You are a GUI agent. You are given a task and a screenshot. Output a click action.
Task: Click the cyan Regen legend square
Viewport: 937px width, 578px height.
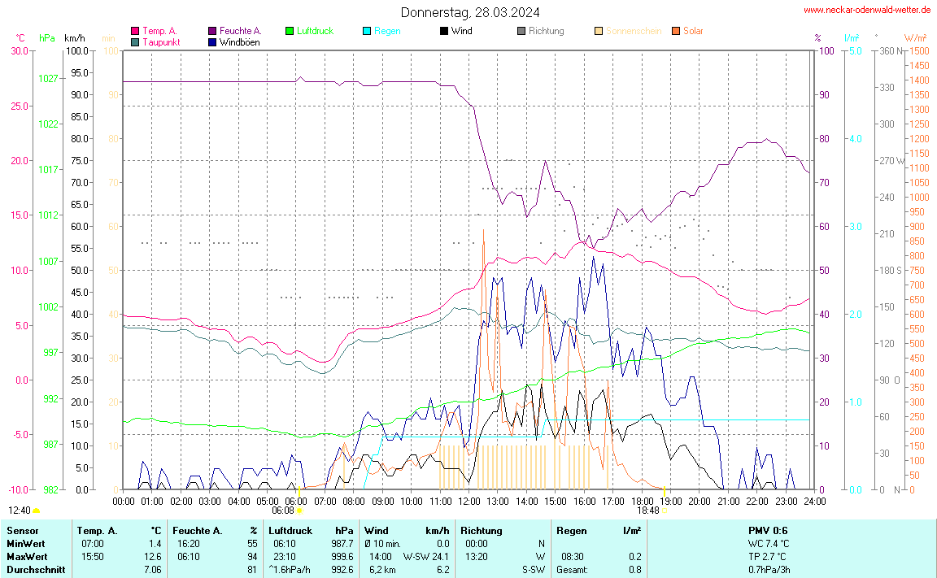click(x=367, y=31)
